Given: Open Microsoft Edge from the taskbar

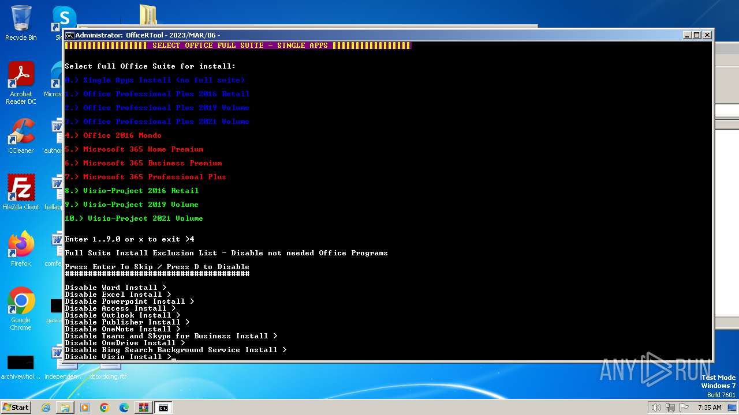Looking at the screenshot, I should [124, 408].
